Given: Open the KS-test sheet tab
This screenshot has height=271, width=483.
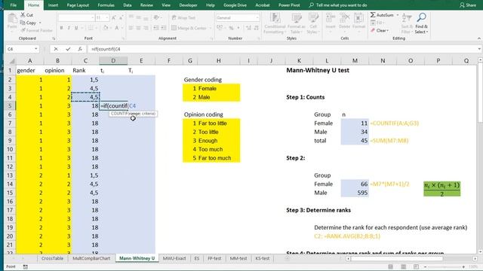Looking at the screenshot, I should pos(263,258).
